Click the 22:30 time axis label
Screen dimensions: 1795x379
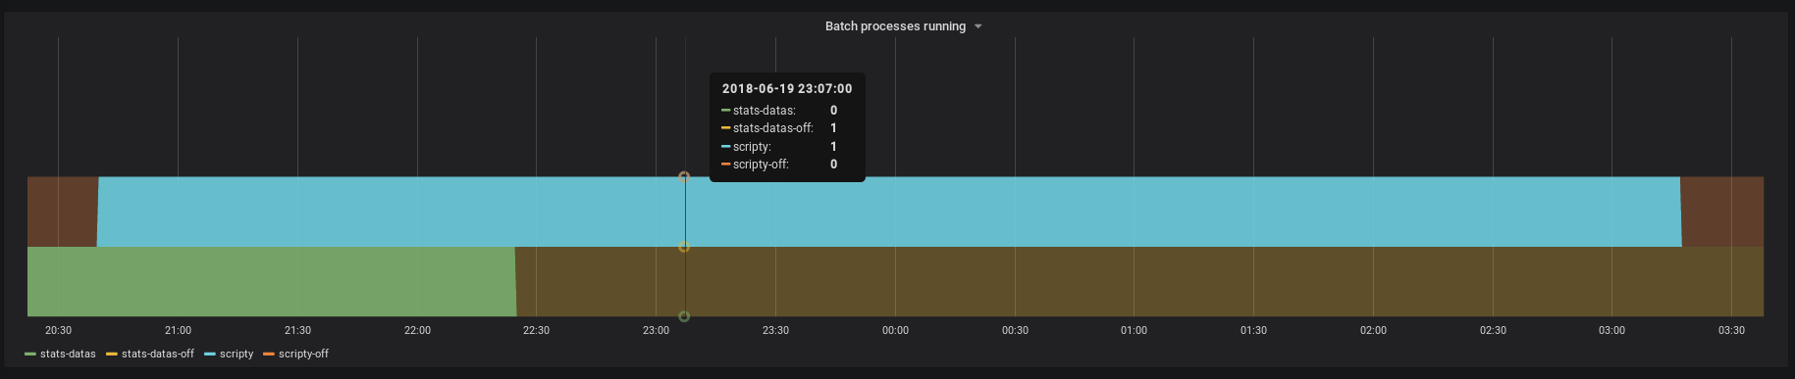536,331
